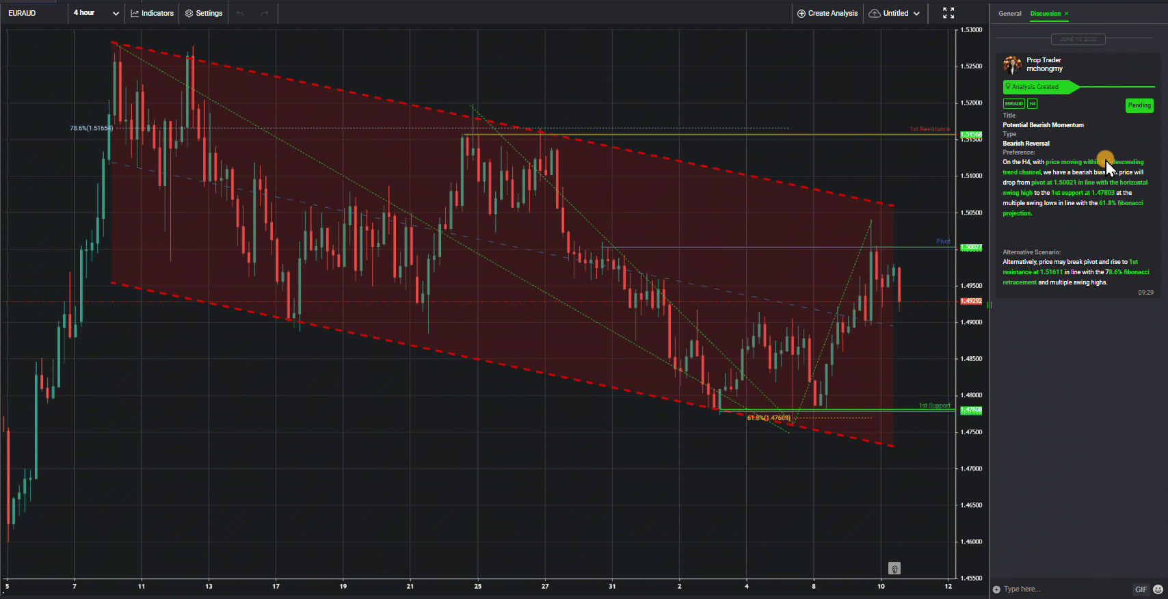
Task: Click the Pivot price label 1.50027
Action: click(x=971, y=248)
